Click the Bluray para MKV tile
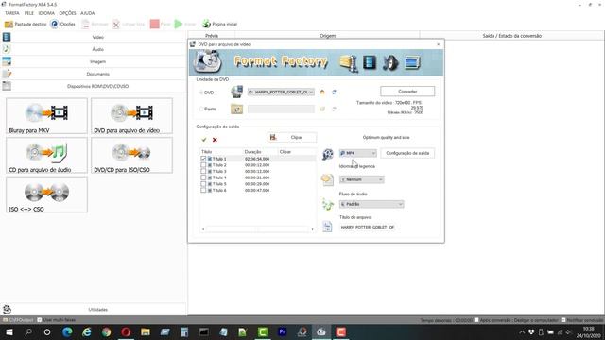This screenshot has width=605, height=340. (46, 116)
